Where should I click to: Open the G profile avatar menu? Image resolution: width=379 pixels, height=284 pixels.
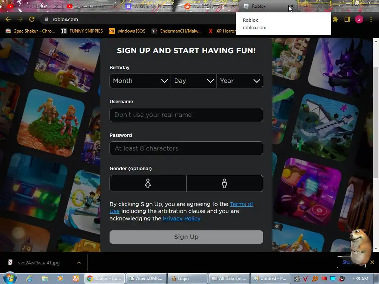click(359, 19)
